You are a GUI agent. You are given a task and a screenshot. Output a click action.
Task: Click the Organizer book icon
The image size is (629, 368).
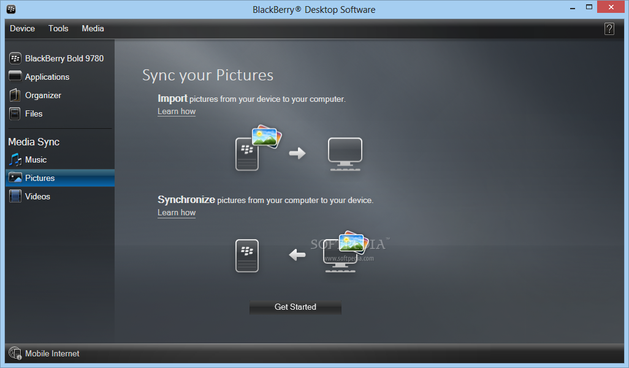coord(15,95)
